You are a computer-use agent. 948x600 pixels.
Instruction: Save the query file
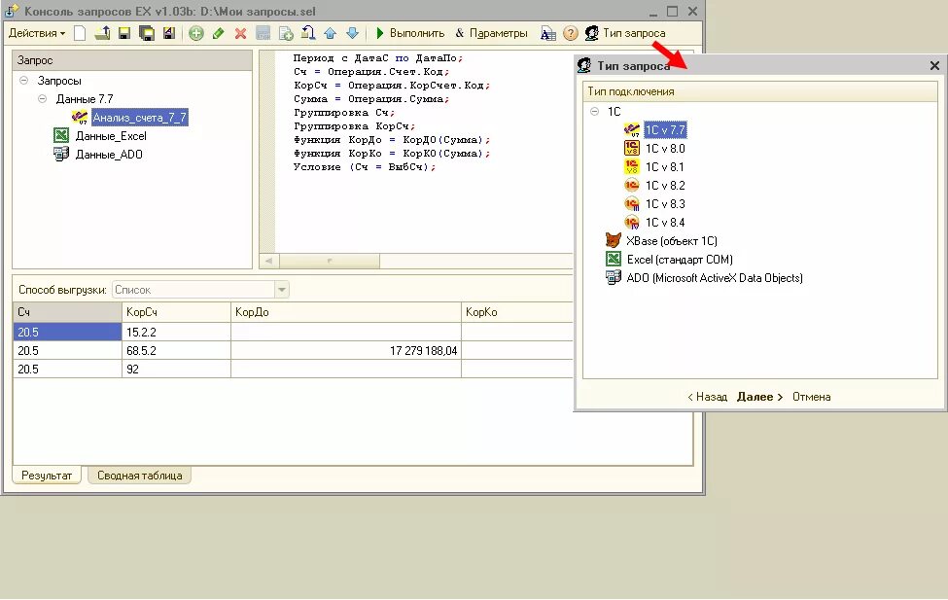123,33
